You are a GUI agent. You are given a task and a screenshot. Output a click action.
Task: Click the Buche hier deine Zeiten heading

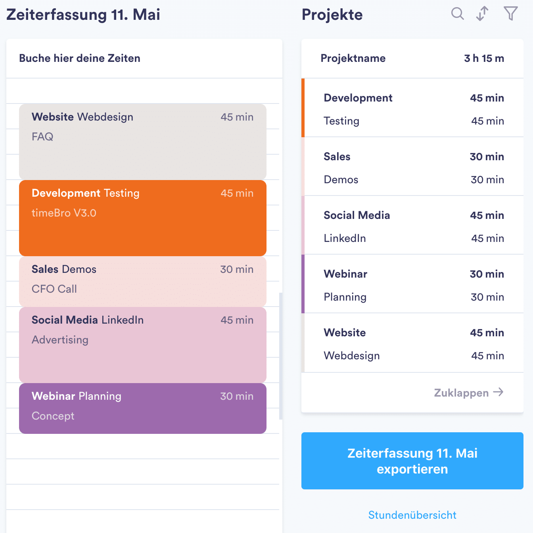point(80,58)
